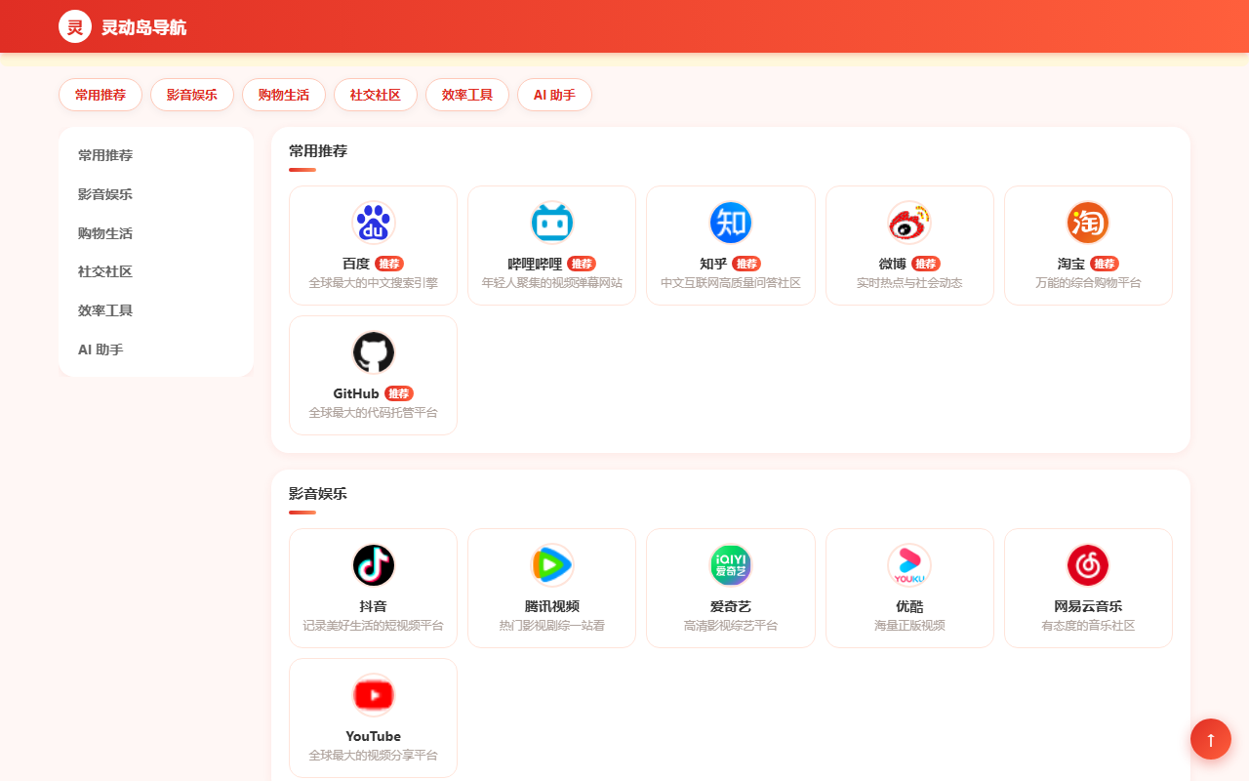Click the 爱奇艺 card title
The height and width of the screenshot is (781, 1249).
(x=731, y=606)
